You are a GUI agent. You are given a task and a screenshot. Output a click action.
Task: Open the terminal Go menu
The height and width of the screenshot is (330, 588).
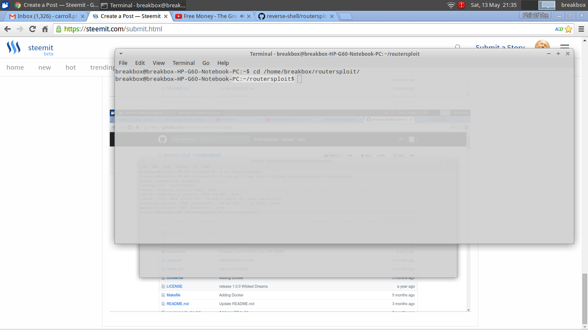(x=206, y=63)
